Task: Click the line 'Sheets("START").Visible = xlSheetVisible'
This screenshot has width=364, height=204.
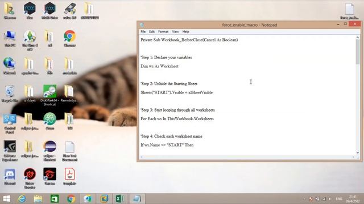Action: pyautogui.click(x=177, y=92)
